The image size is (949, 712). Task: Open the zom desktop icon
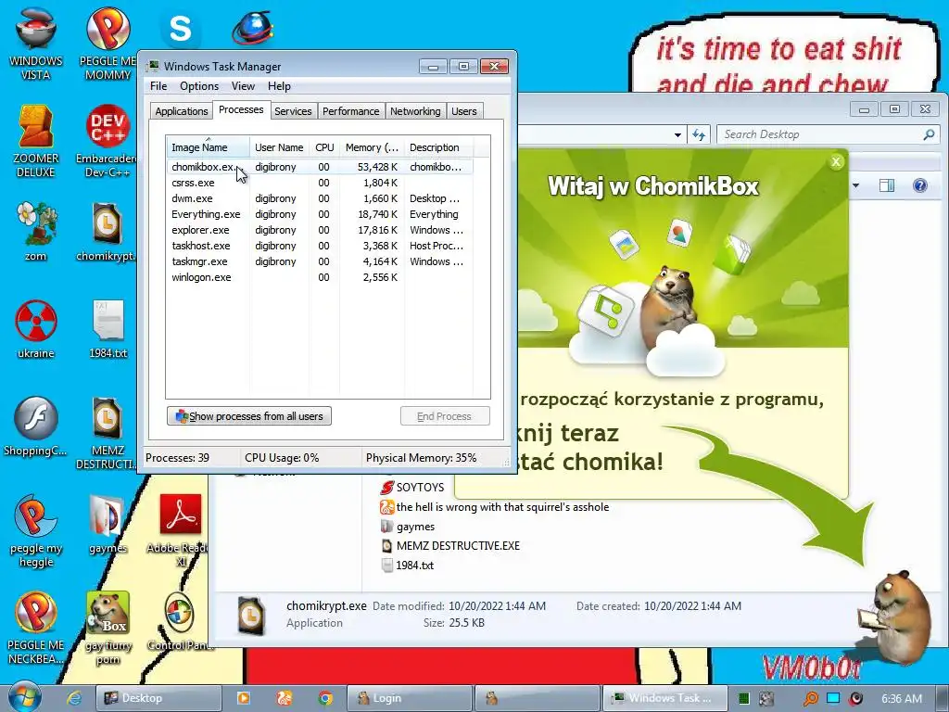tap(36, 231)
